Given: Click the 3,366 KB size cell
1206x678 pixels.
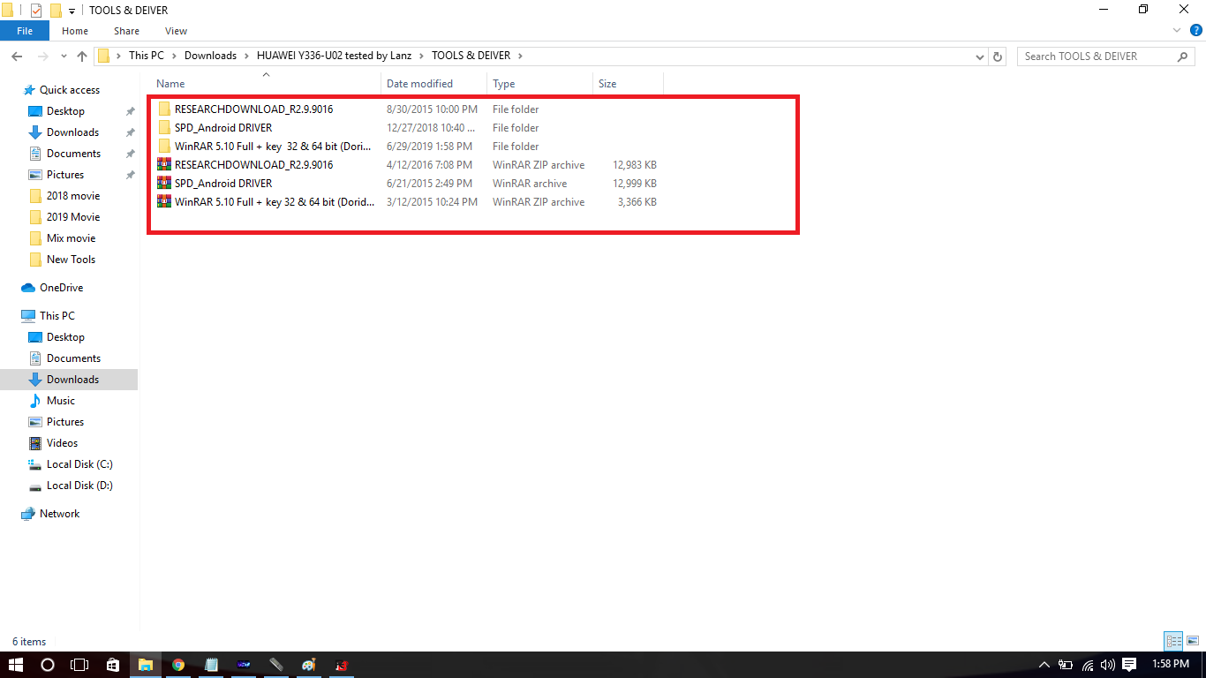Looking at the screenshot, I should pyautogui.click(x=637, y=202).
